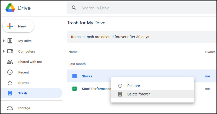Expand the Computers tree arrow
Screen dimensions: 217x114
click(4, 51)
